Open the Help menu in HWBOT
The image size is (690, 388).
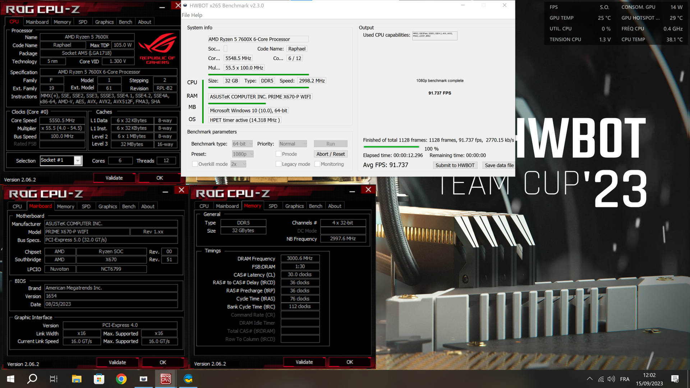[x=197, y=15]
